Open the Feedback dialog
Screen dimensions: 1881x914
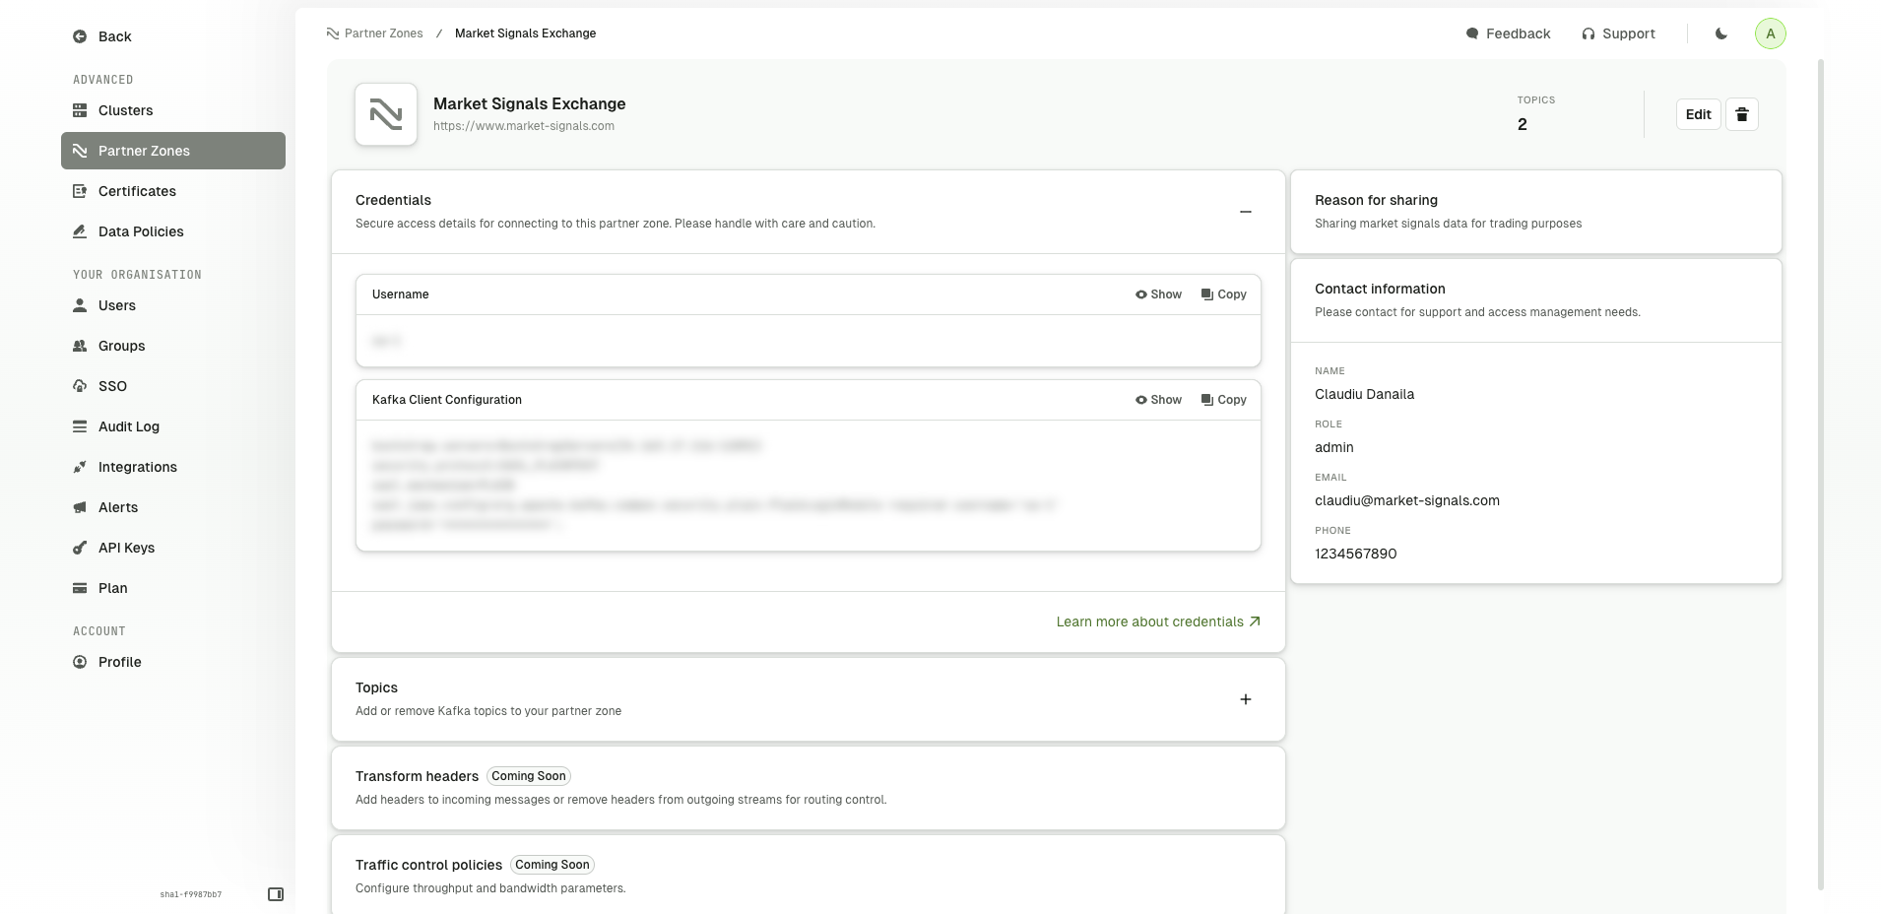[x=1508, y=33]
